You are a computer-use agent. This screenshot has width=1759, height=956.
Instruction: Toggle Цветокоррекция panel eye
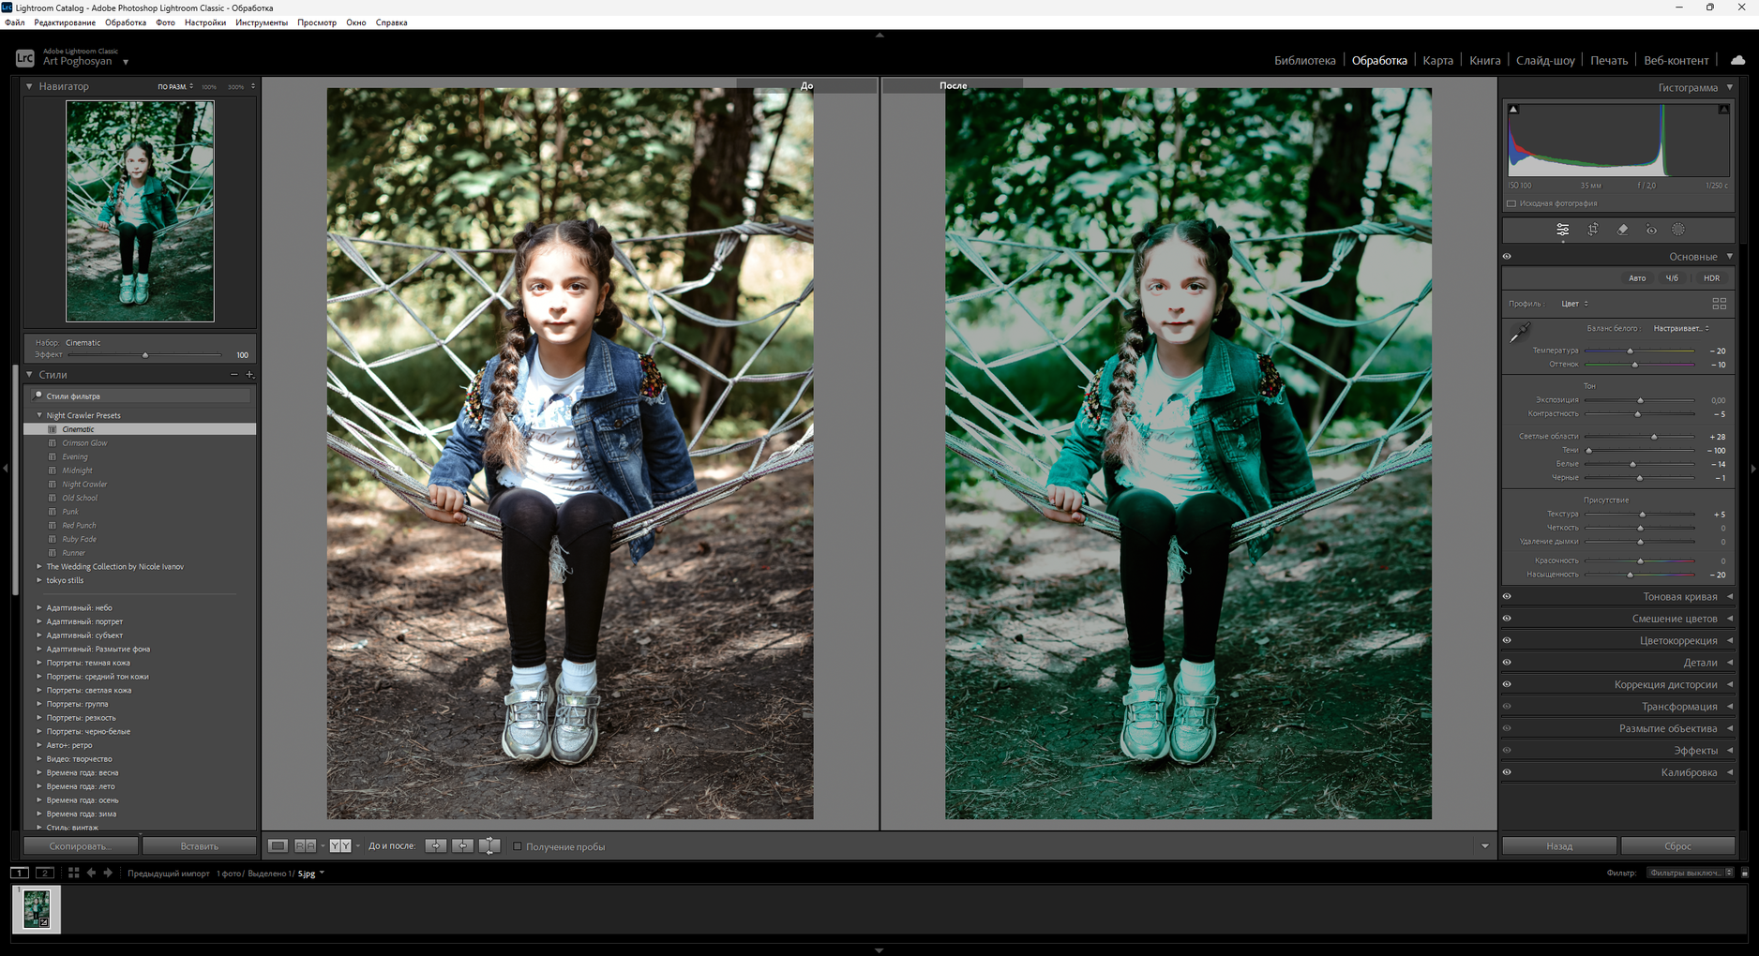(x=1507, y=641)
